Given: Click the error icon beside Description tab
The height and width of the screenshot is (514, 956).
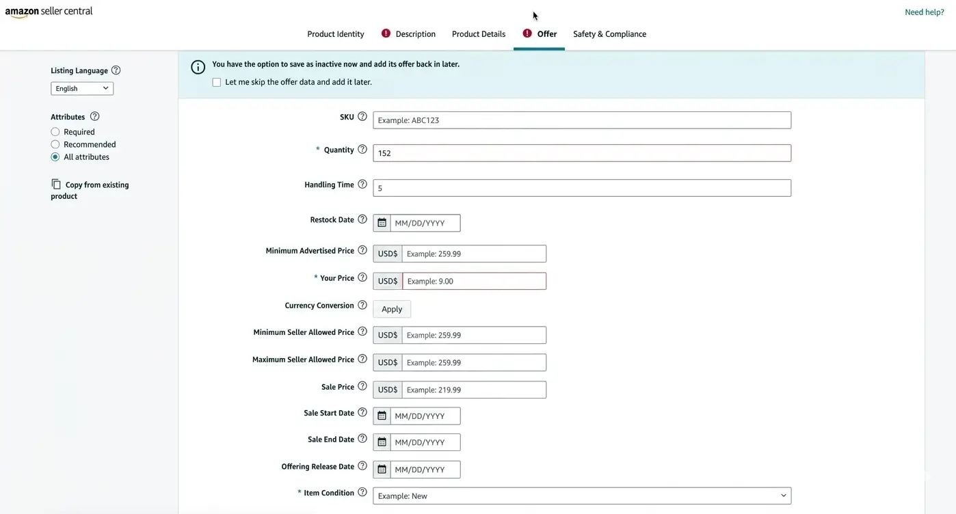Looking at the screenshot, I should [385, 32].
